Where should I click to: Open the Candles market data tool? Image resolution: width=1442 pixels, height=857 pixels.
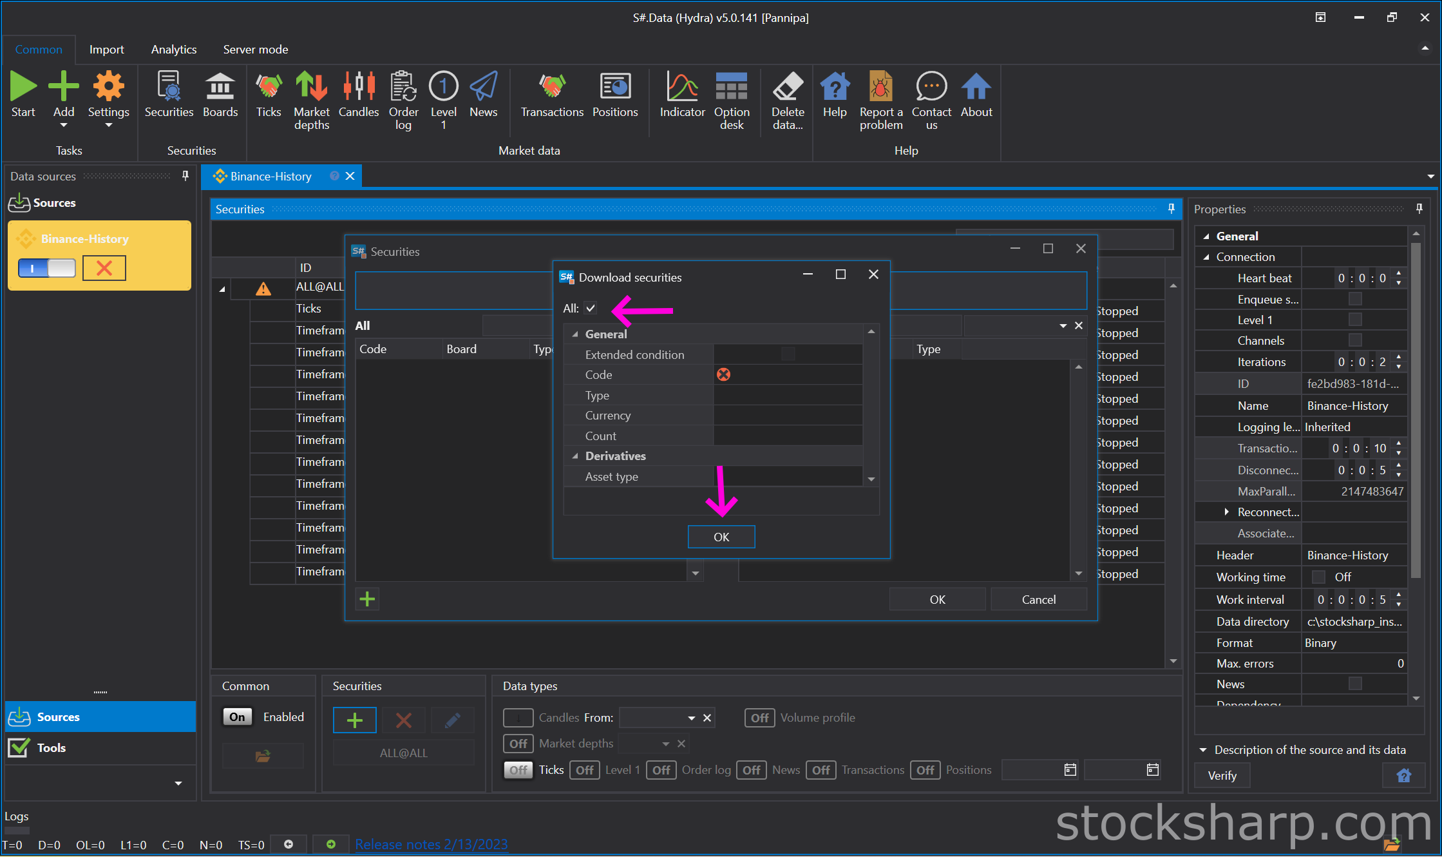(358, 87)
